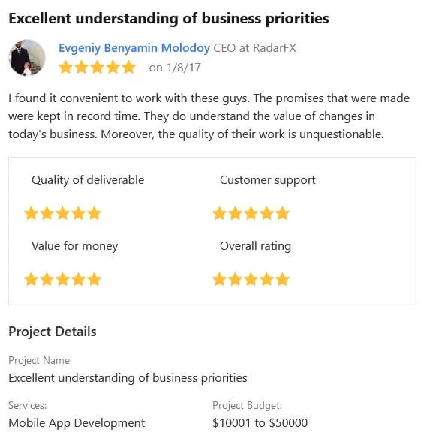This screenshot has height=436, width=424.
Task: Click the $10001 to $50000 budget value
Action: 260,423
